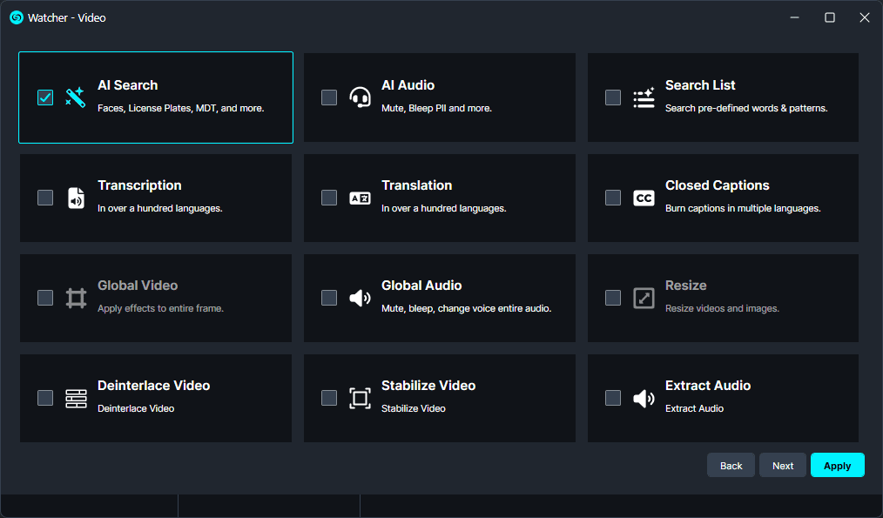Click the Deinterlace Video rows icon
The height and width of the screenshot is (518, 883).
[76, 398]
